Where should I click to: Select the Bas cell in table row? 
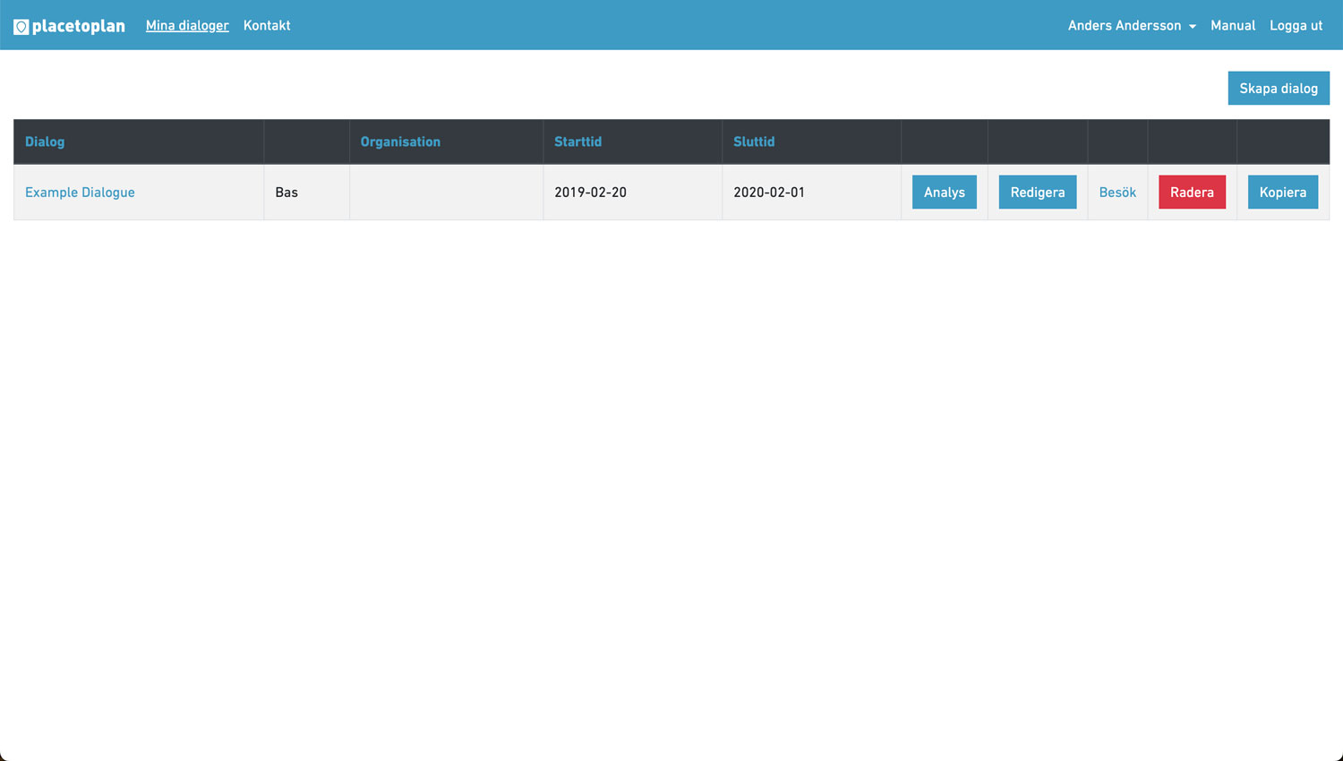(287, 192)
